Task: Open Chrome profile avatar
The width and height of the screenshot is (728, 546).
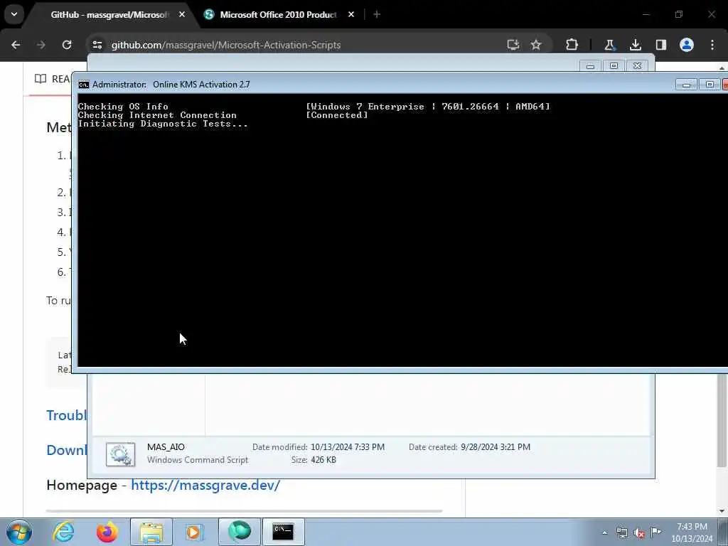Action: (687, 45)
